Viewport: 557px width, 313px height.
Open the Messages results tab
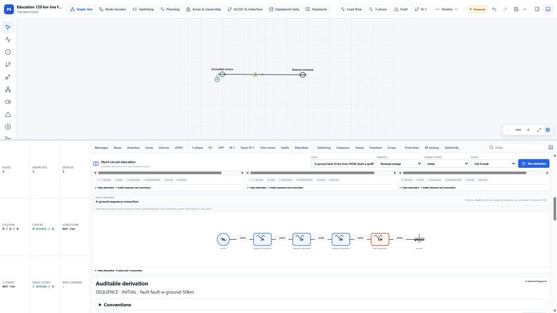click(101, 147)
